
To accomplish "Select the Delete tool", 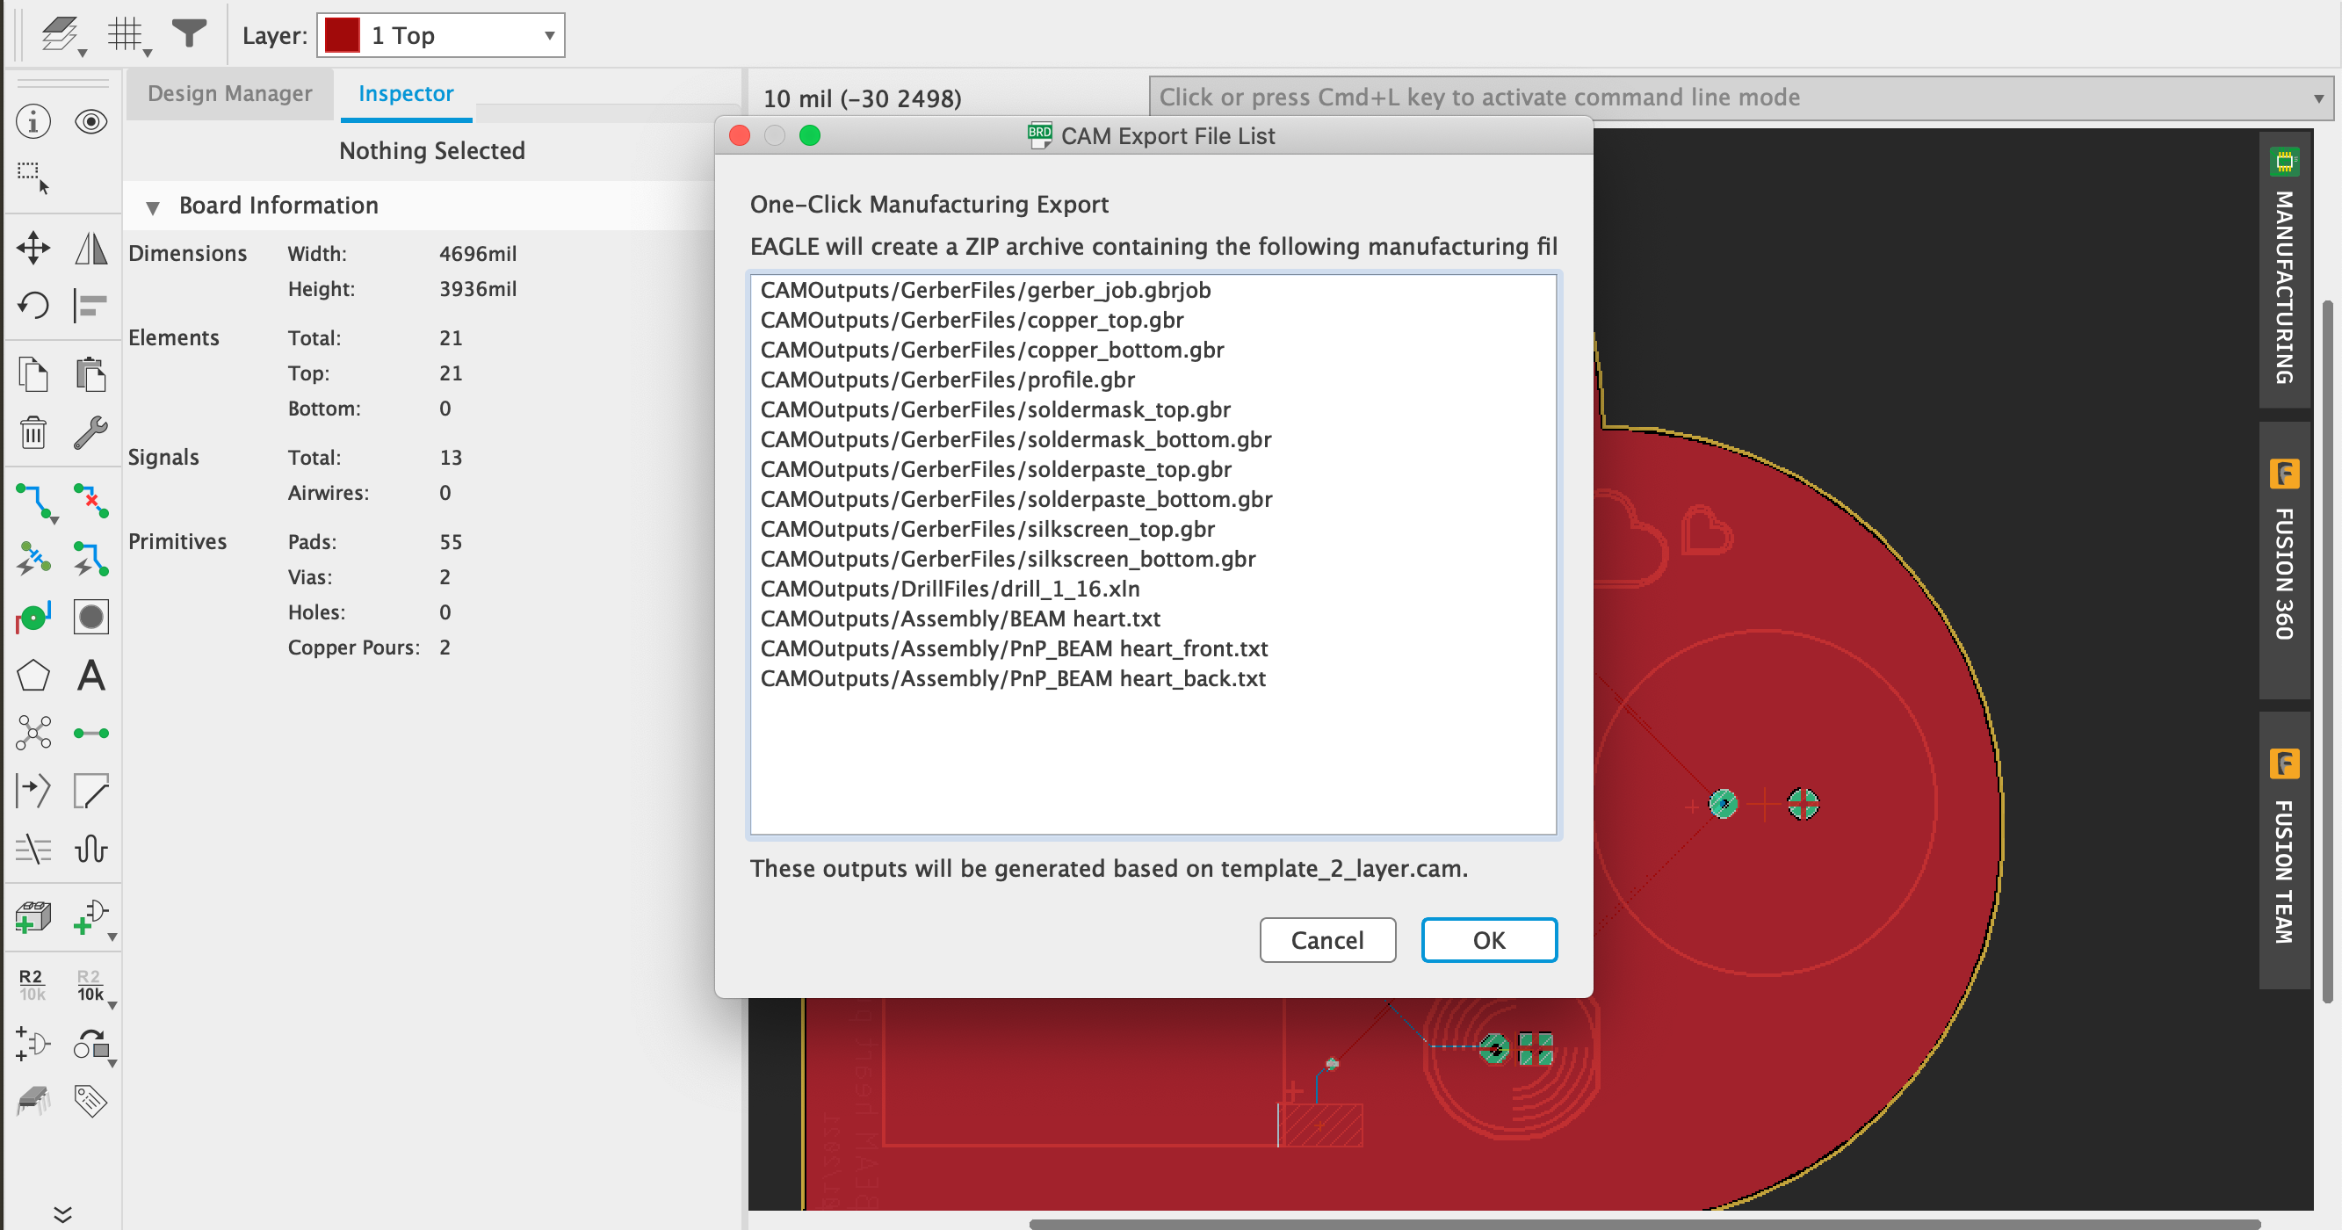I will tap(33, 434).
